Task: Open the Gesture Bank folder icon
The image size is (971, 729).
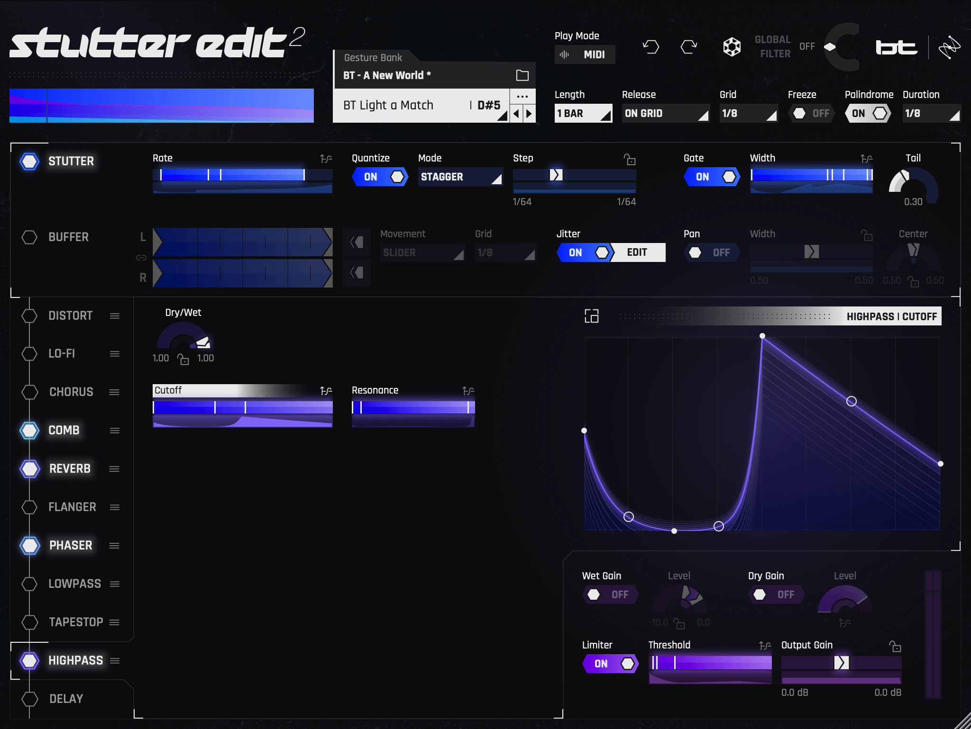Action: (522, 75)
